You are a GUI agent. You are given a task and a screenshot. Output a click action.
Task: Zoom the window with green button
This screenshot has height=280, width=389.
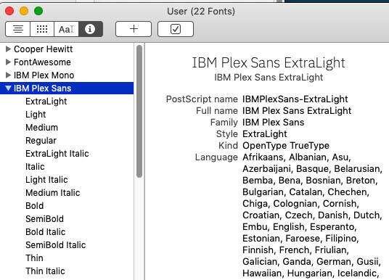click(x=38, y=11)
